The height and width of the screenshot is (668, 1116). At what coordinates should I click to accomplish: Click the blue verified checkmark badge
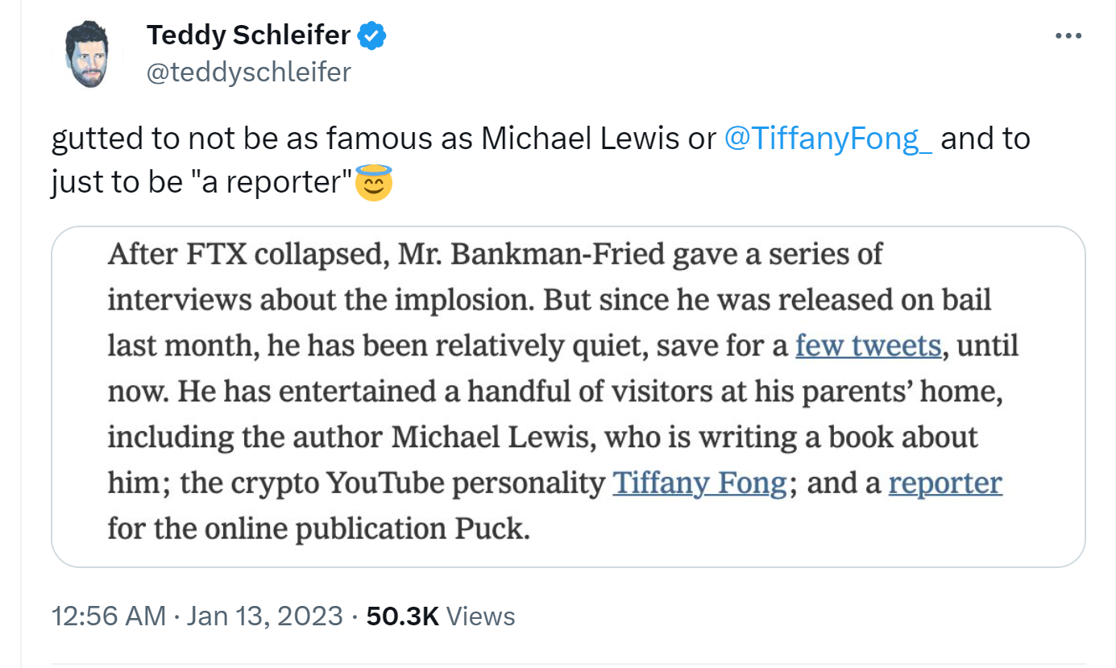click(x=371, y=35)
